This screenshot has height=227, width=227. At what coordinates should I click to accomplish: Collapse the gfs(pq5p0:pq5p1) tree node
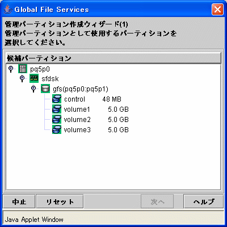[x=33, y=89]
